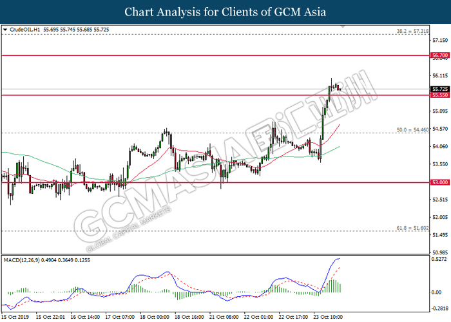The height and width of the screenshot is (322, 451).
Task: Click the 23 Oct 10:00 time axis marker
Action: point(328,317)
